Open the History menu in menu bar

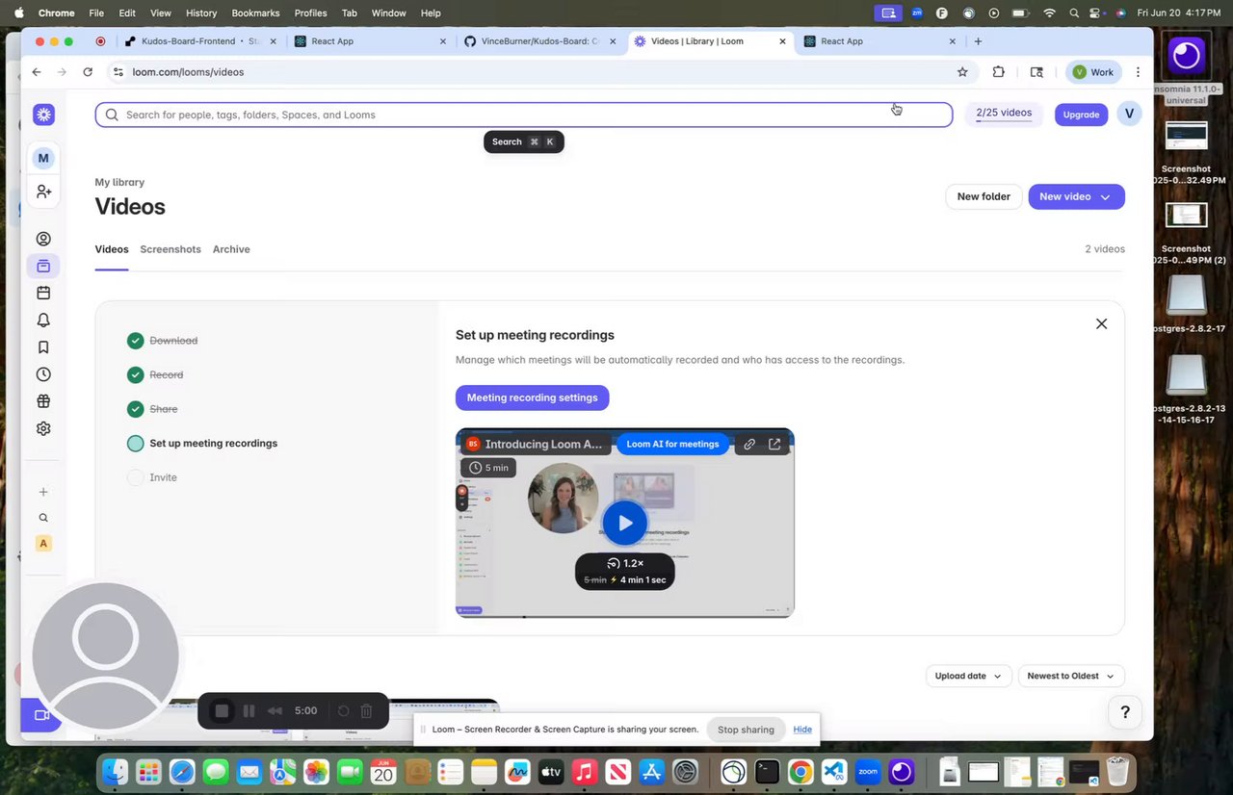(x=201, y=13)
